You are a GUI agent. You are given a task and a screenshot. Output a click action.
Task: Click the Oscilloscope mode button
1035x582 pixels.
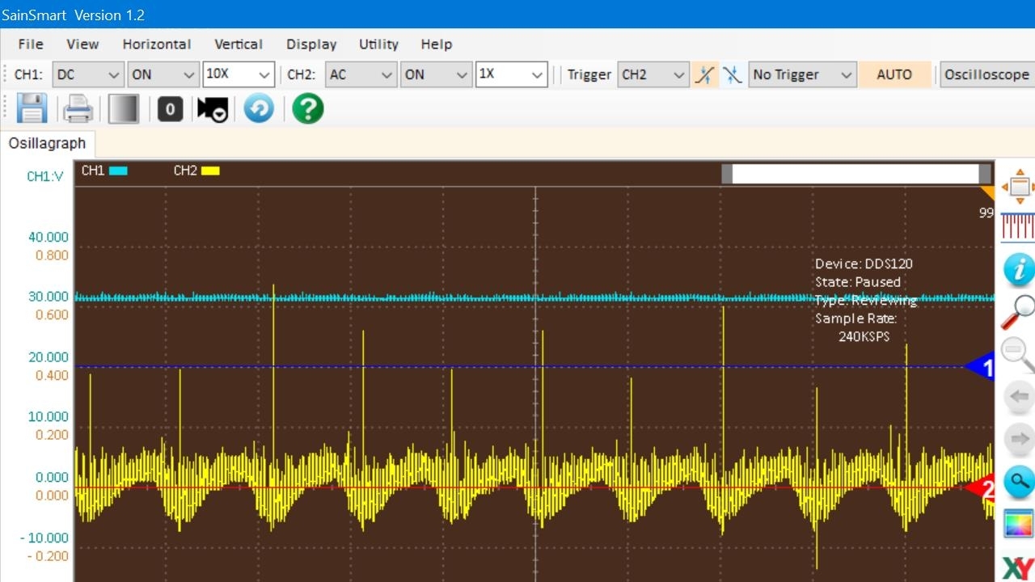pyautogui.click(x=986, y=74)
